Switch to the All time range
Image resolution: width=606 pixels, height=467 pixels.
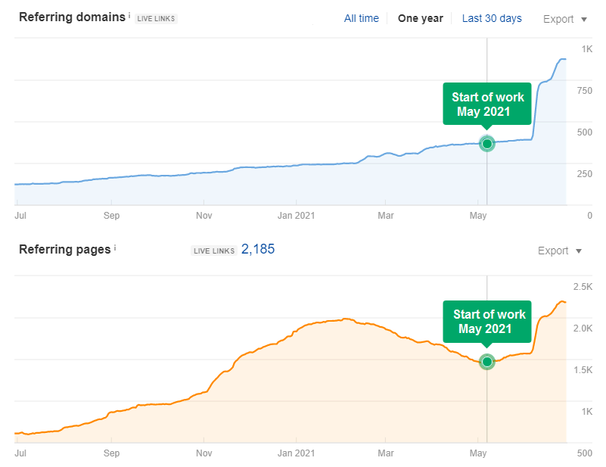[x=361, y=18]
